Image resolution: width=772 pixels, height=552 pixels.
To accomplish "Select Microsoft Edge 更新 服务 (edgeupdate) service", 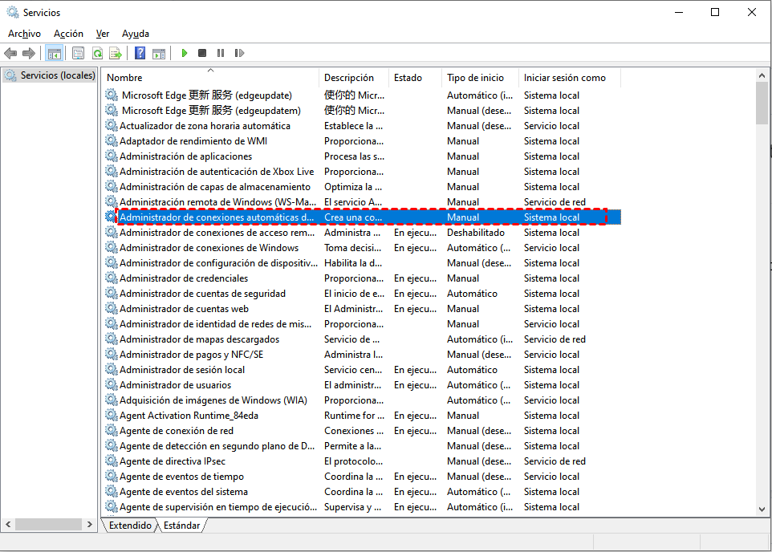I will click(363, 95).
